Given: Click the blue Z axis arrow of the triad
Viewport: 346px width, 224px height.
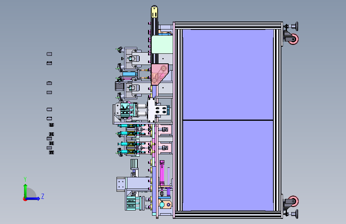Looking at the screenshot, I should point(34,198).
